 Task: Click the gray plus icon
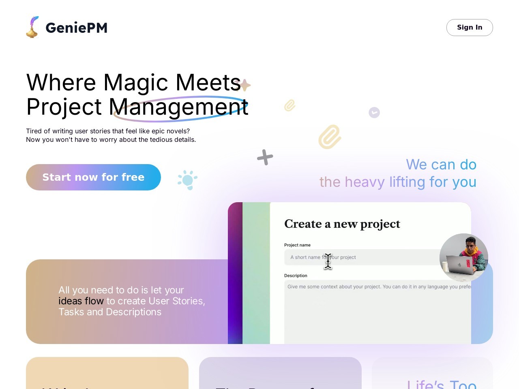pyautogui.click(x=265, y=157)
